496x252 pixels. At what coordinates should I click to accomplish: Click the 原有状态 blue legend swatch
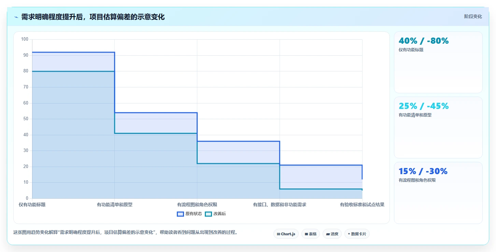point(180,214)
